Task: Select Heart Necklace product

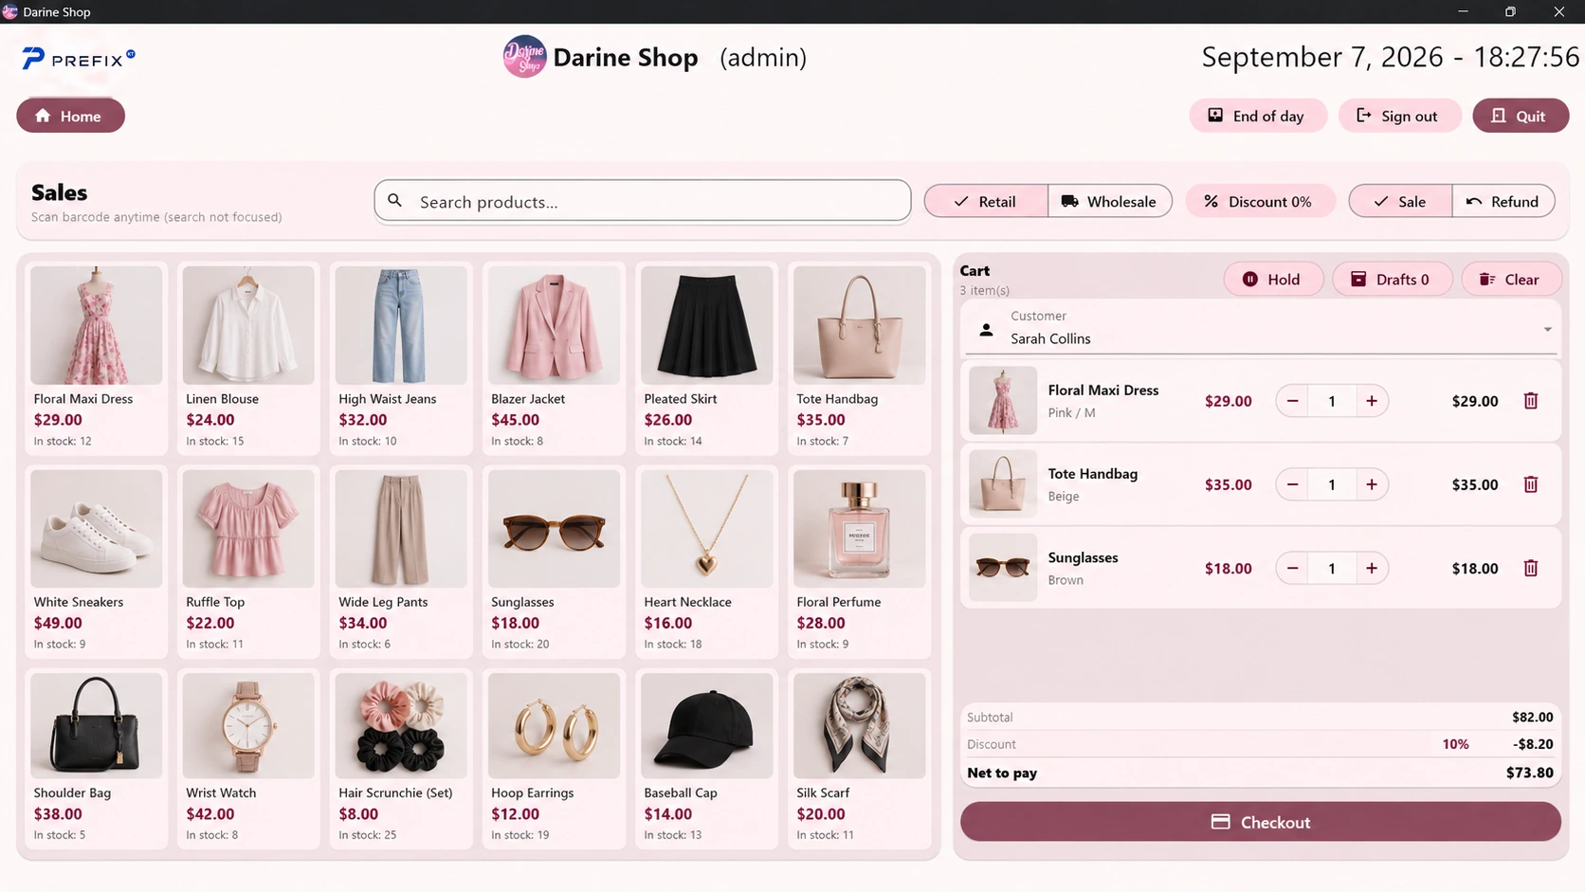Action: coord(706,561)
